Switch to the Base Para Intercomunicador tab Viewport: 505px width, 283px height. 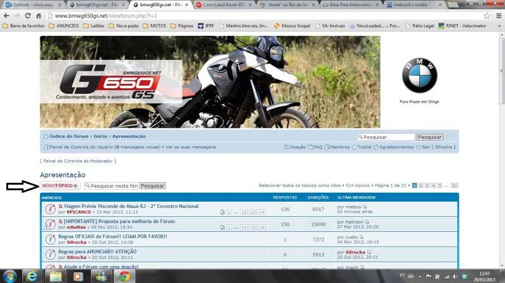point(351,5)
